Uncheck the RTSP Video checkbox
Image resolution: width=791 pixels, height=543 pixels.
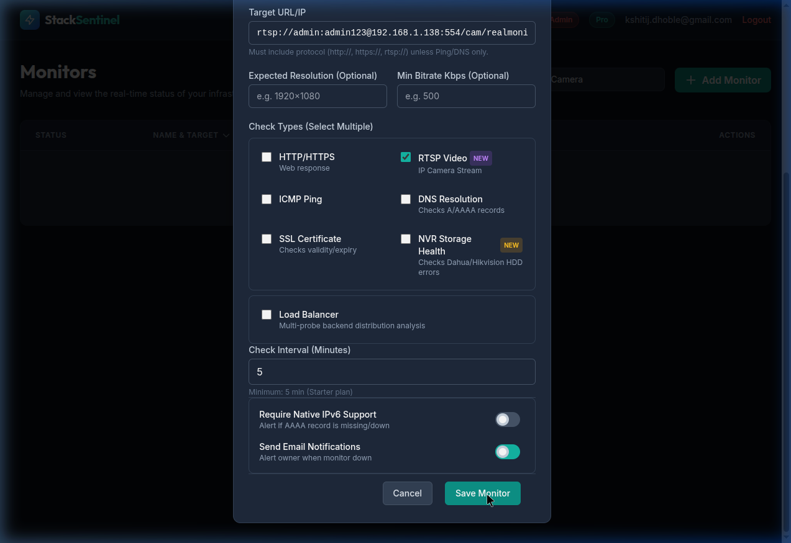coord(406,157)
